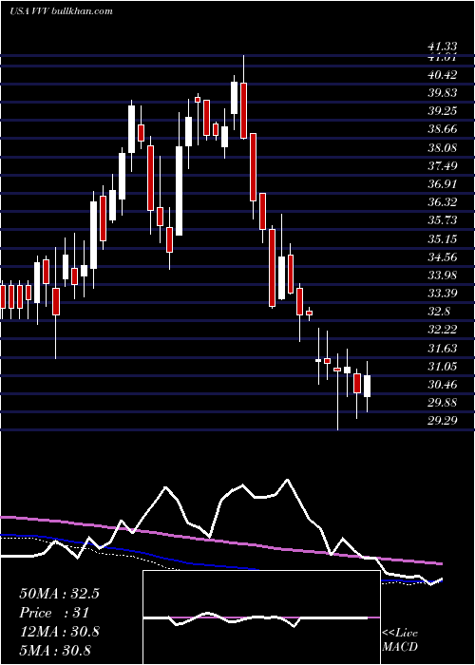The image size is (475, 665).
Task: Select the 29.29 price axis label
Action: pyautogui.click(x=443, y=420)
